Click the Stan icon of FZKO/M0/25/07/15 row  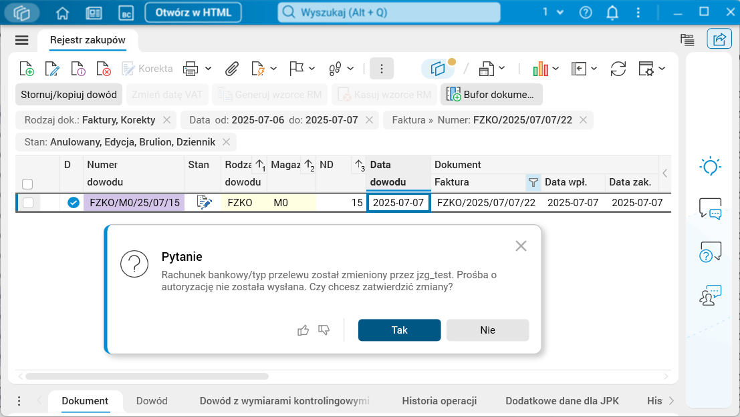(x=205, y=203)
